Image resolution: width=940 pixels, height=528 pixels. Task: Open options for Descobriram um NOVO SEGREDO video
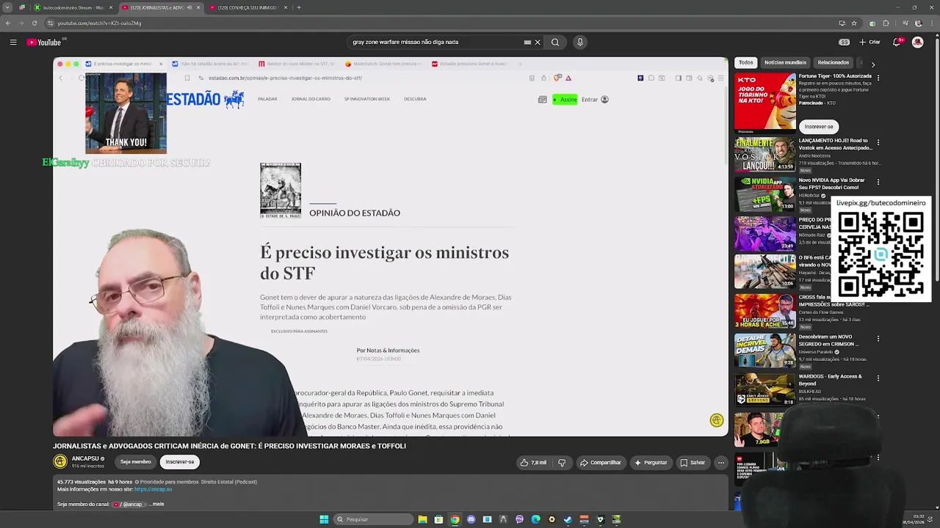click(x=878, y=340)
